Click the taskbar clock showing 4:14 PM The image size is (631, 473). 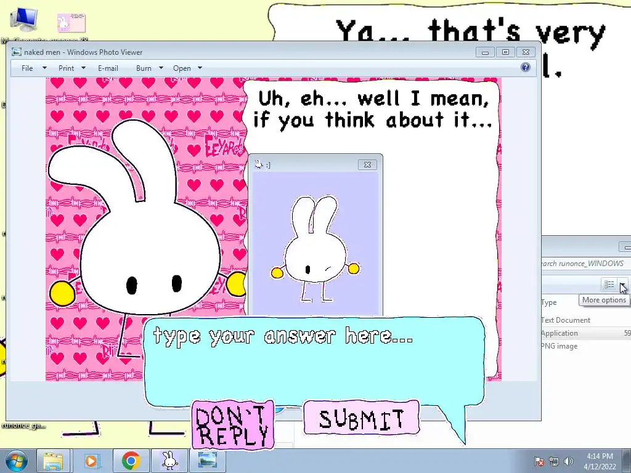tap(600, 461)
